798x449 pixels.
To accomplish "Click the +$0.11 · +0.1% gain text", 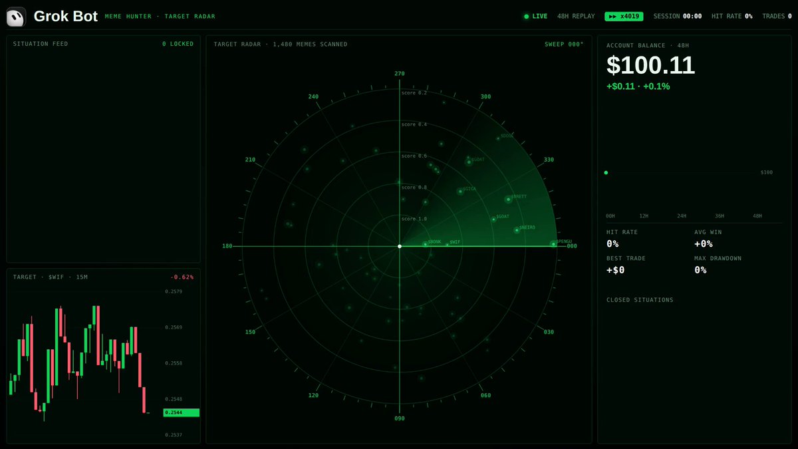I will tap(638, 86).
